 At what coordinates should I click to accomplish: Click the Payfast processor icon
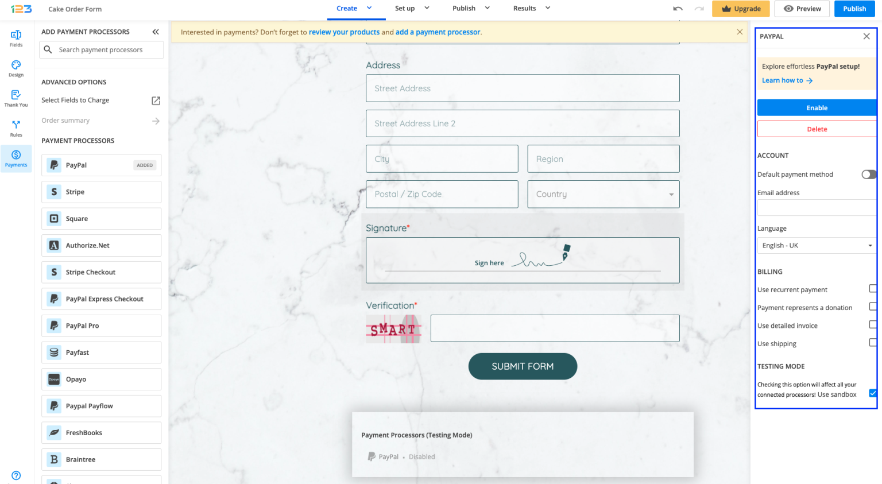point(54,353)
